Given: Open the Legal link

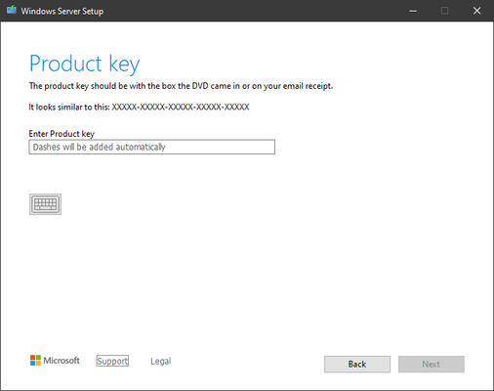Looking at the screenshot, I should [161, 361].
